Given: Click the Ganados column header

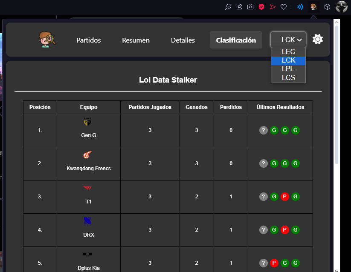Looking at the screenshot, I should (x=197, y=107).
